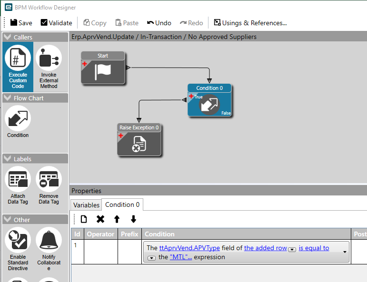Open the ttAprvVend.APVType field link
Viewport: 367px width, 282px height.
[189, 248]
